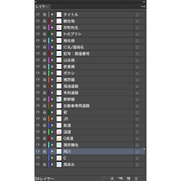Click the 国道 layer thumbnail
This screenshot has width=181, height=181.
59,132
